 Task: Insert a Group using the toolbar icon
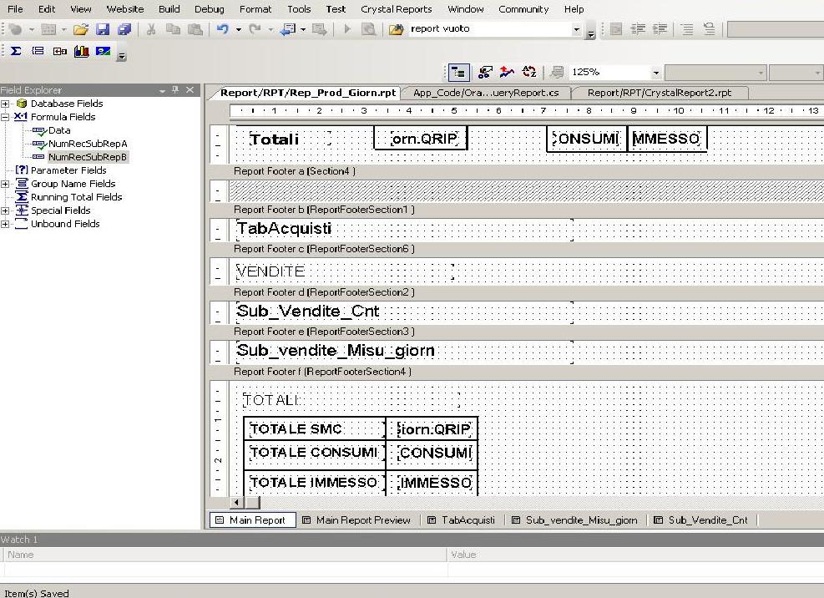[x=38, y=51]
